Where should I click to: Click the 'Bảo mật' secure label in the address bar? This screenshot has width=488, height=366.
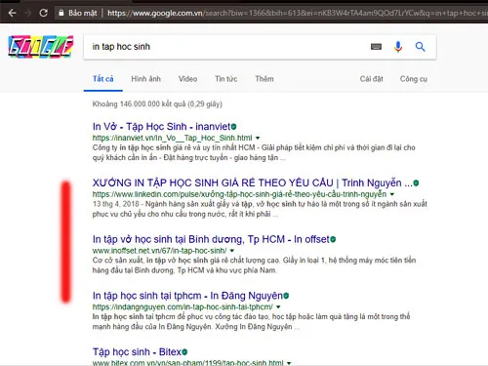click(83, 13)
